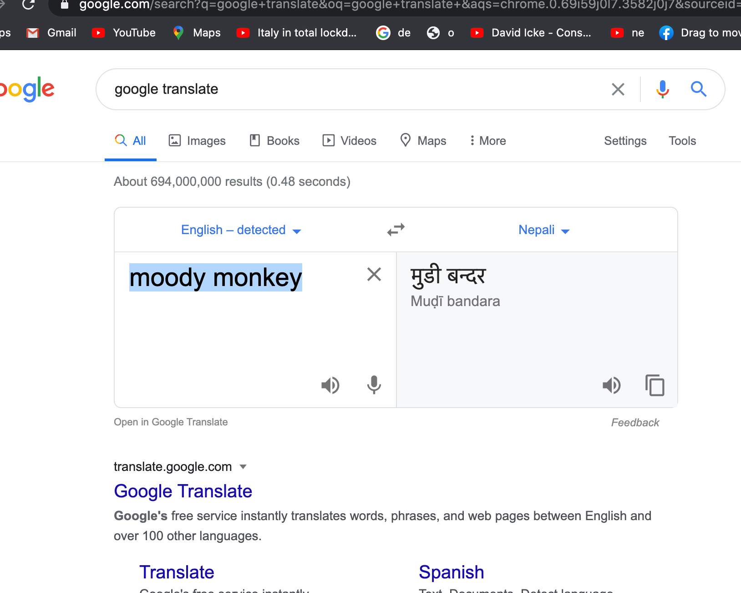The height and width of the screenshot is (593, 741).
Task: Open the English – detected language dropdown
Action: point(241,230)
